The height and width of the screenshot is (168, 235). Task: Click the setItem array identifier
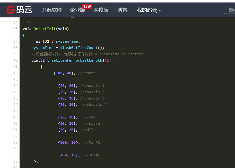59,60
